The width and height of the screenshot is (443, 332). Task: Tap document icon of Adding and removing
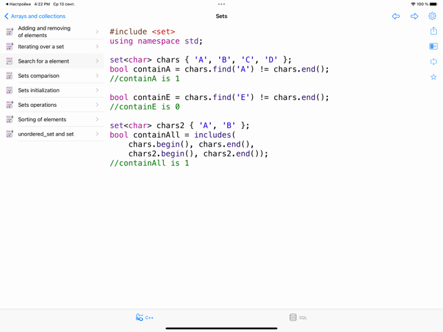tap(10, 32)
